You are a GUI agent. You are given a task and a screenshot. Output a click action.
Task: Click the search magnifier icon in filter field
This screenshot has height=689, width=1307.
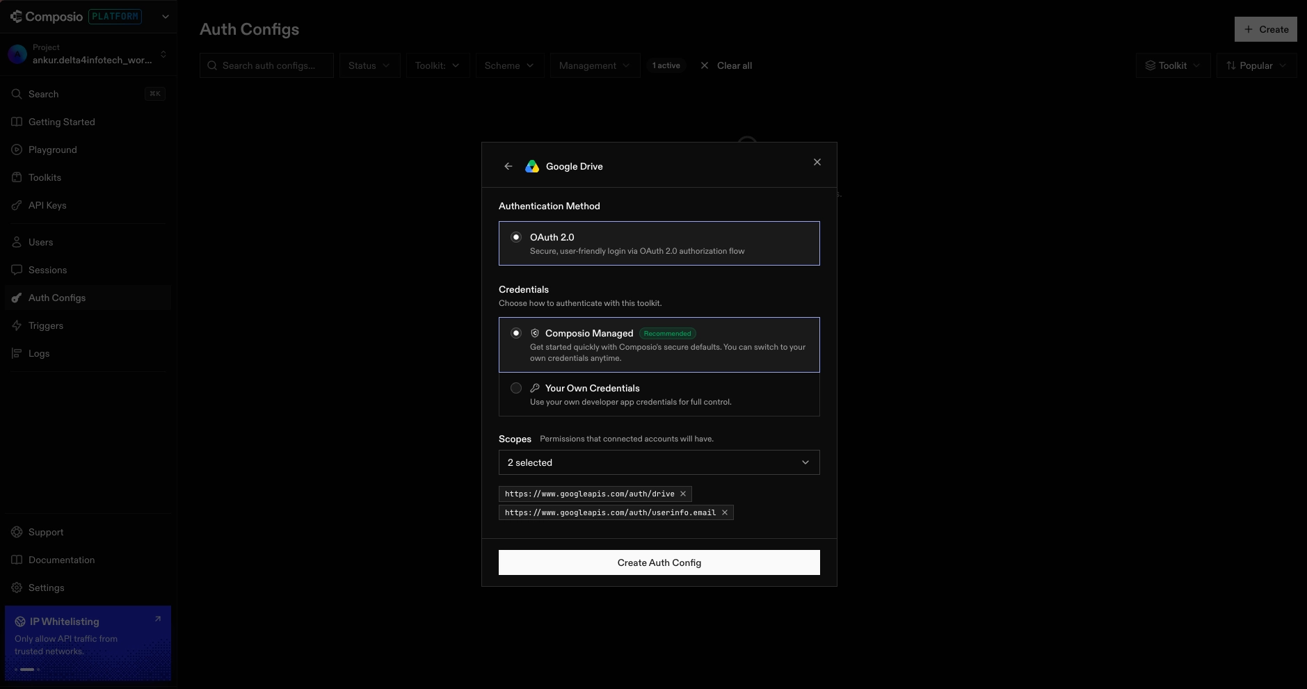212,65
